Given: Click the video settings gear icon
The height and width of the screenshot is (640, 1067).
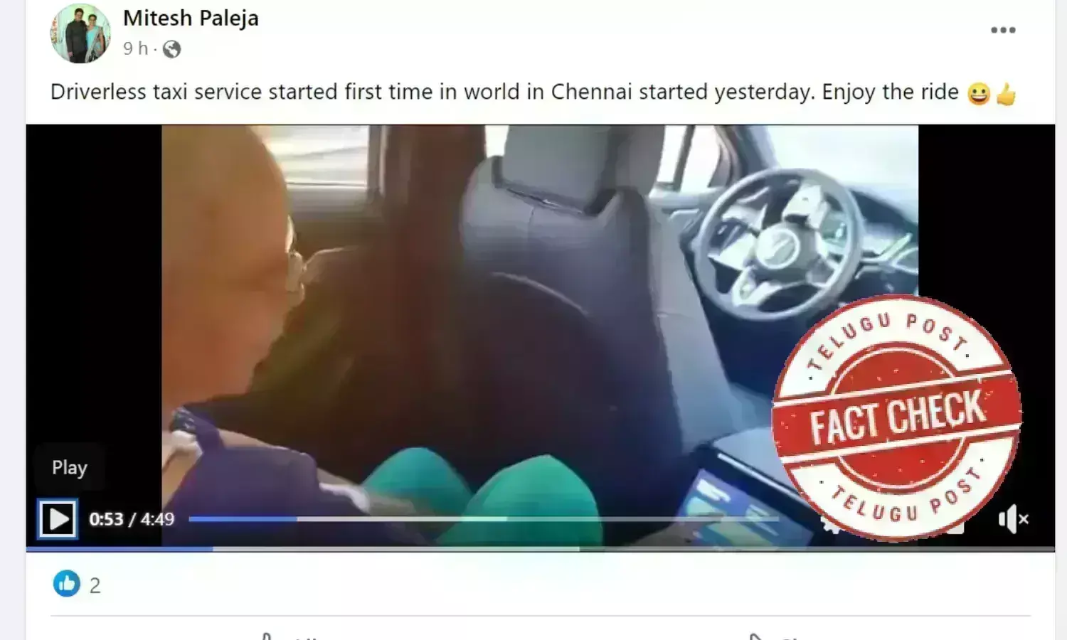Looking at the screenshot, I should coord(829,525).
